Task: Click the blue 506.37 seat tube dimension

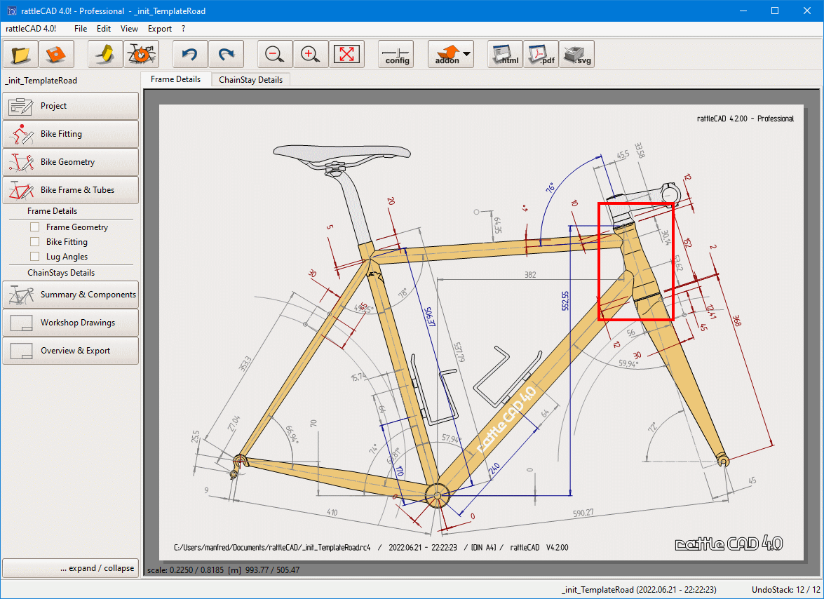Action: click(431, 317)
